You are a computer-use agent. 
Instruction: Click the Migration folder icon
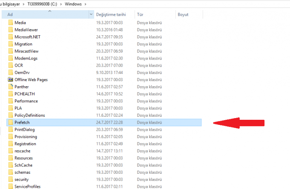pyautogui.click(x=11, y=44)
